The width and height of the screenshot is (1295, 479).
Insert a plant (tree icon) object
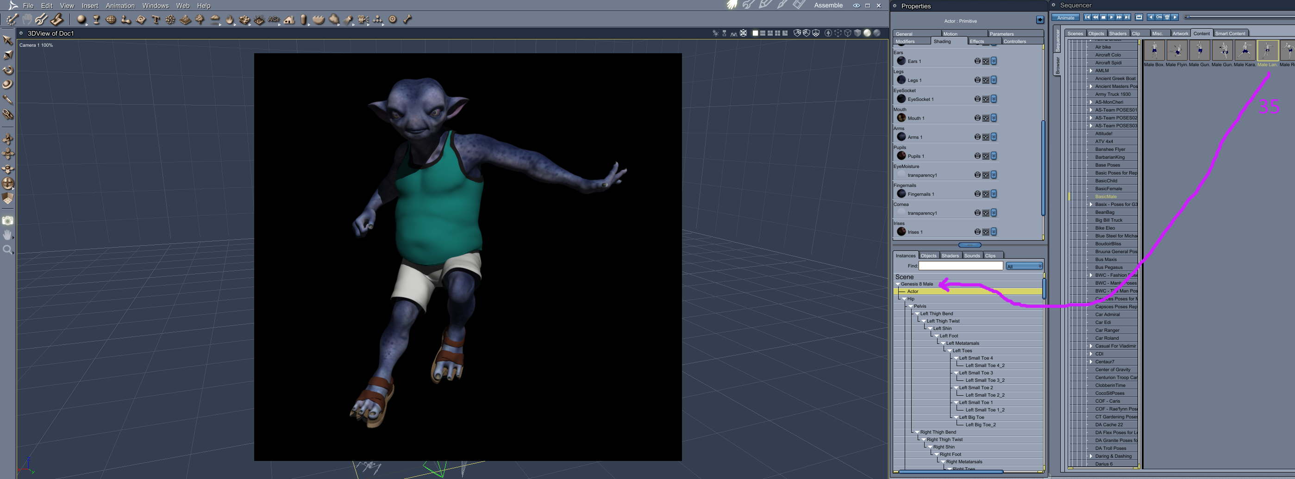coord(200,19)
